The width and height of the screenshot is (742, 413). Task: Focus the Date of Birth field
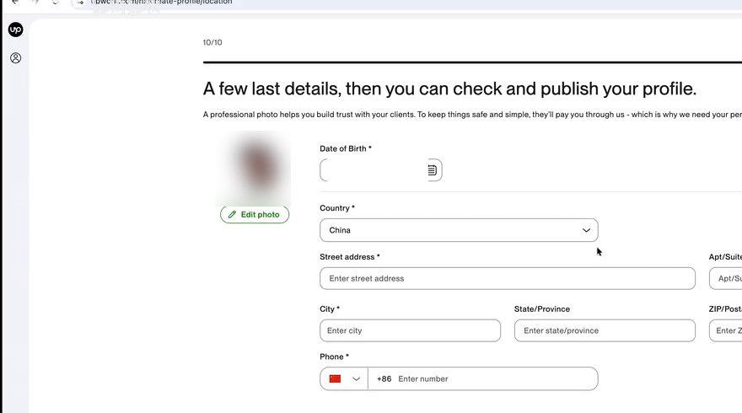(381, 170)
